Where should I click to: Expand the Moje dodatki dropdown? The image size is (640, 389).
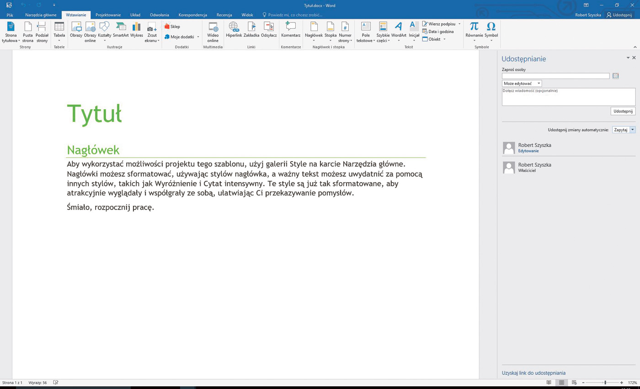[198, 37]
